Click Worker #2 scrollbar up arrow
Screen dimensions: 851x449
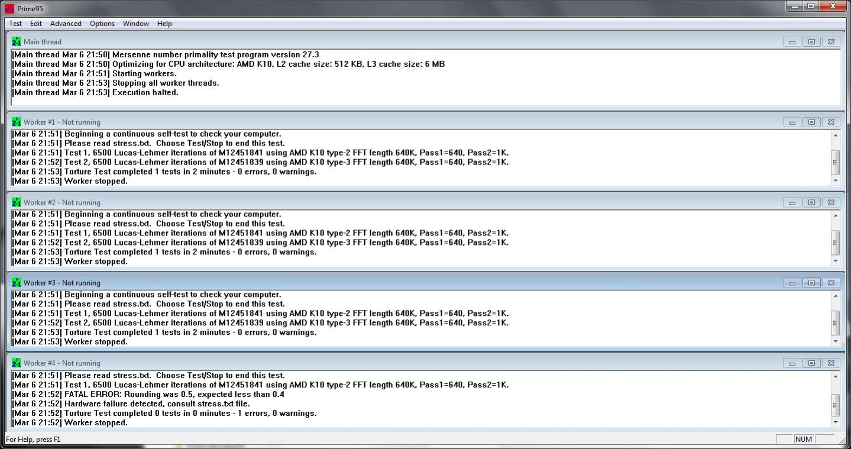835,215
